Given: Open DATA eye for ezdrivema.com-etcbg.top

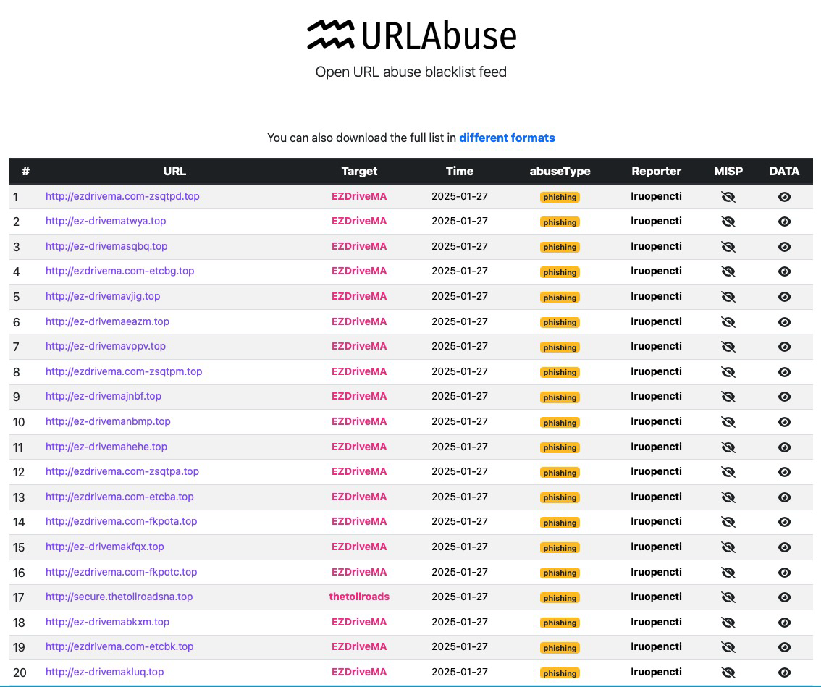Looking at the screenshot, I should [x=784, y=271].
